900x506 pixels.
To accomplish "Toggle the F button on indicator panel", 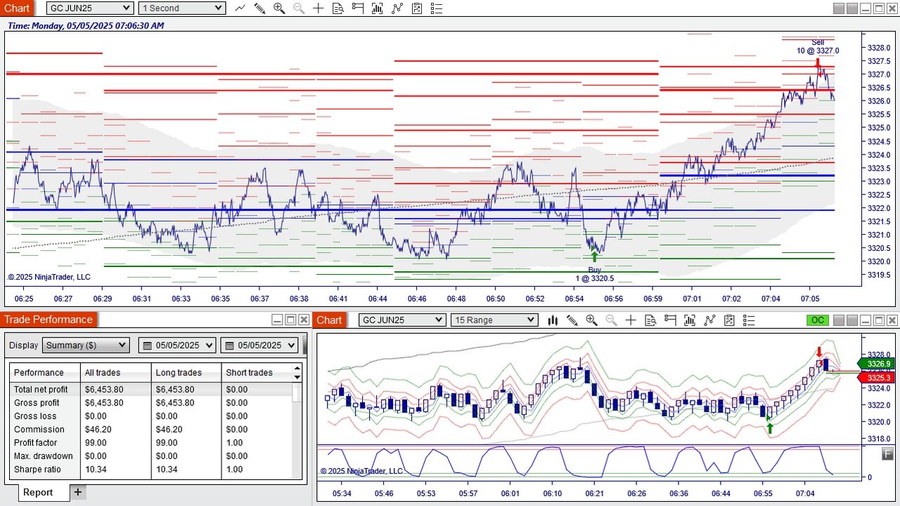I will point(887,454).
